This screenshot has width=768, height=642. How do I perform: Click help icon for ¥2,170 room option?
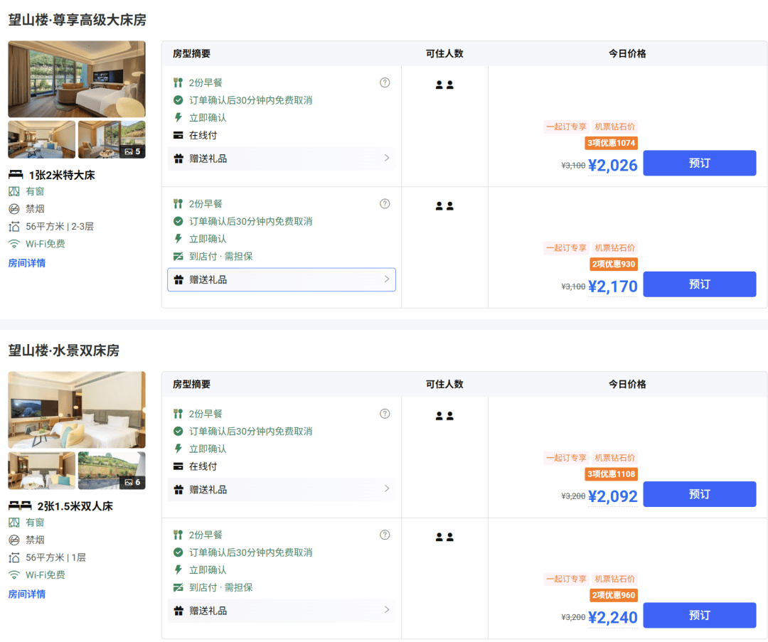tap(385, 204)
